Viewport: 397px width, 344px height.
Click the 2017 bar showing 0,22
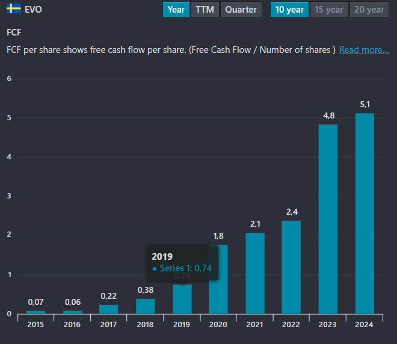(x=108, y=309)
